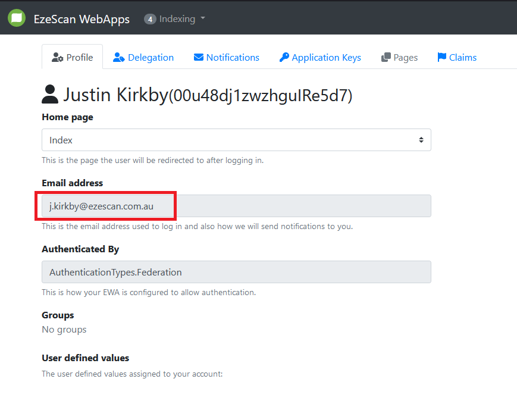The width and height of the screenshot is (517, 404).
Task: Click the Delegation tab's user-shield icon
Action: click(118, 58)
